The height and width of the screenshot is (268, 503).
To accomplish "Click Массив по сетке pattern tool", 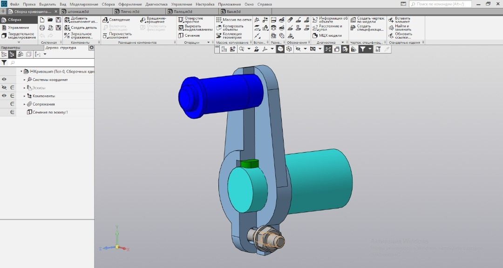I will pyautogui.click(x=219, y=20).
